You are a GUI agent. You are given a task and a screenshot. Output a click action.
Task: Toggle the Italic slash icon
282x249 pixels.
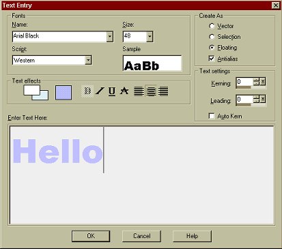[100, 91]
